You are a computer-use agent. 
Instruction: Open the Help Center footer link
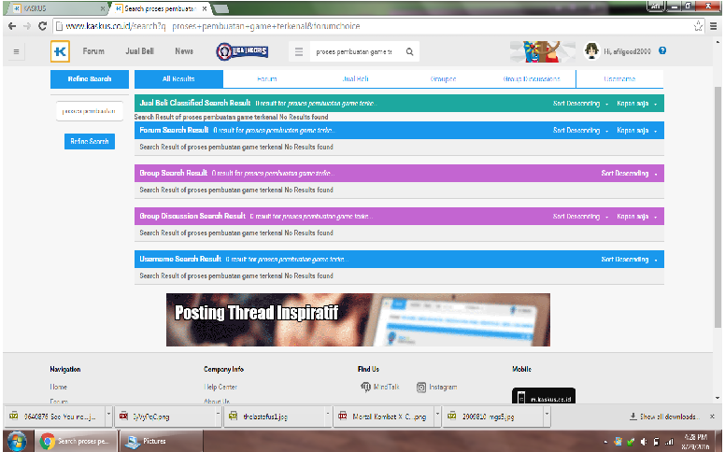220,387
